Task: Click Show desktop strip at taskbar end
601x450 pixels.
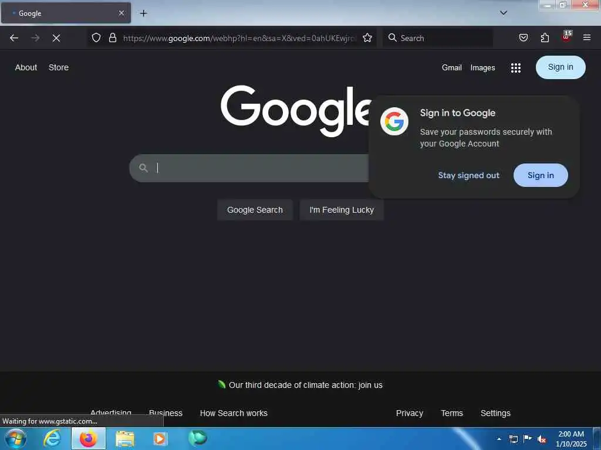Action: 597,438
